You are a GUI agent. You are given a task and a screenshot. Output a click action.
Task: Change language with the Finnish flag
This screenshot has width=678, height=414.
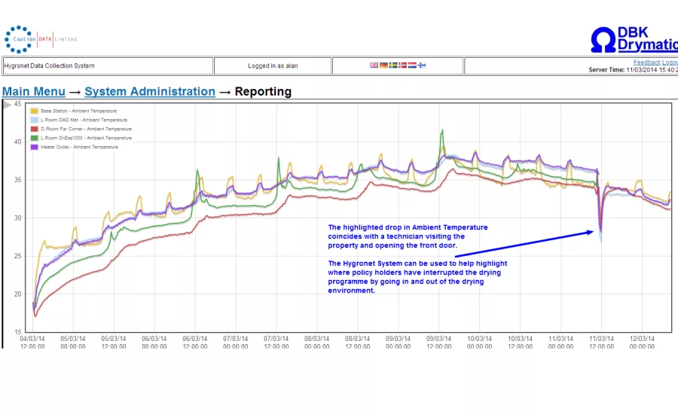coord(423,65)
